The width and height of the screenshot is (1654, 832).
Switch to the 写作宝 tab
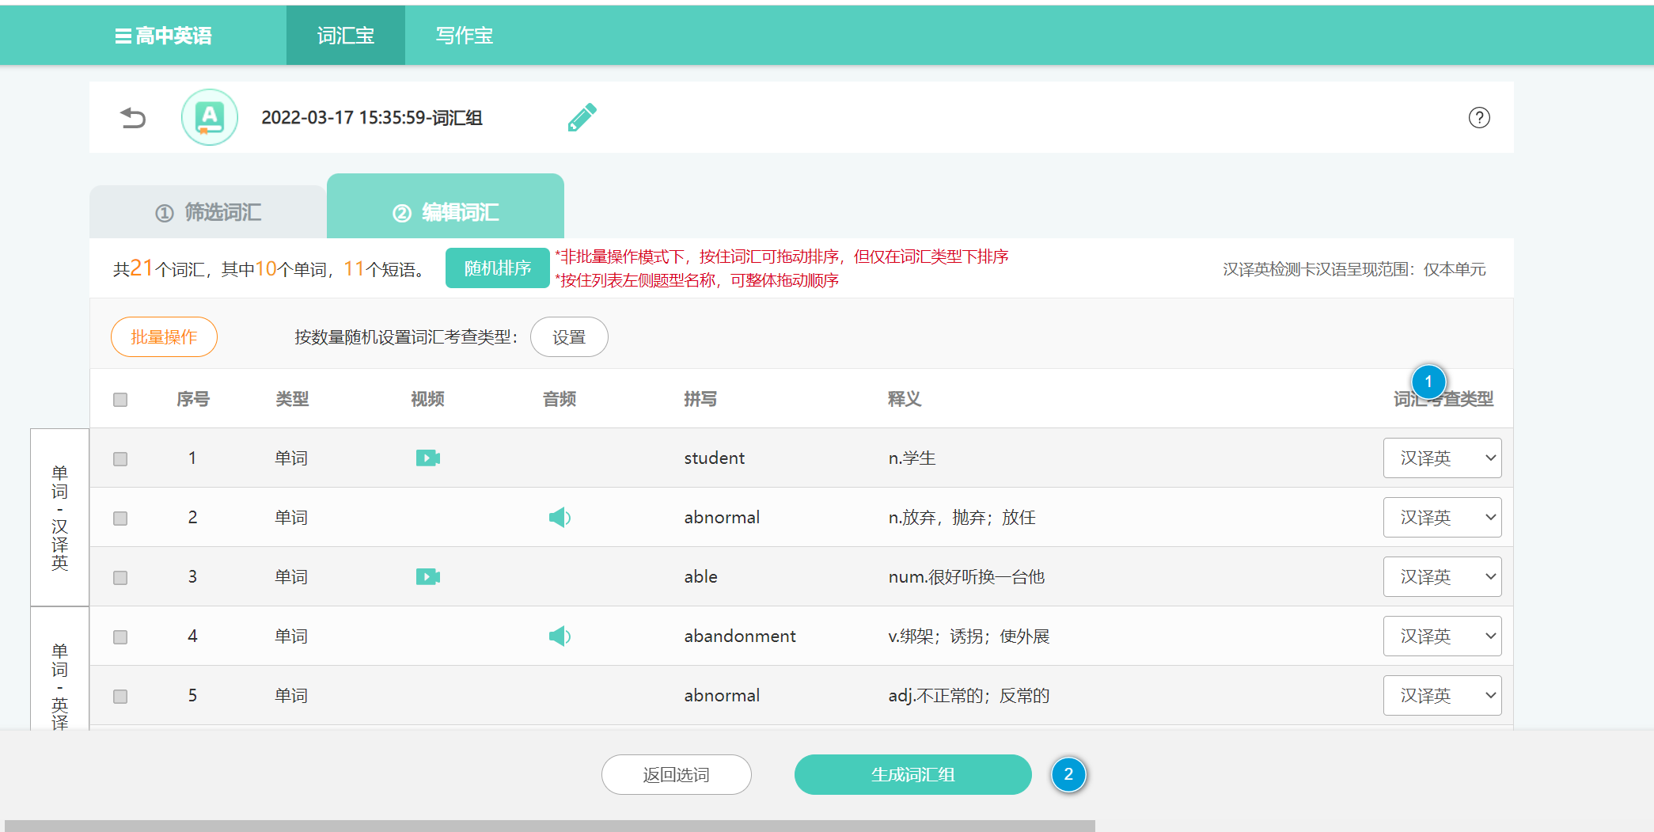pyautogui.click(x=465, y=36)
